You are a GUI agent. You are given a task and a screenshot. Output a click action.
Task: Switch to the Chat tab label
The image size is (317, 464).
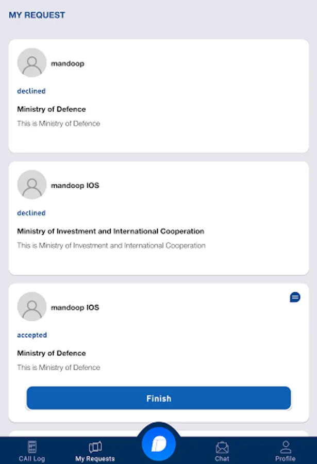tap(222, 458)
